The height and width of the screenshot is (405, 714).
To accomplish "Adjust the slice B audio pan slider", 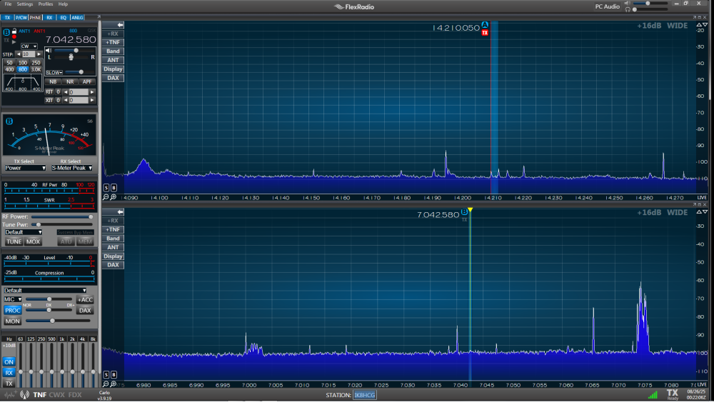I will coord(71,57).
